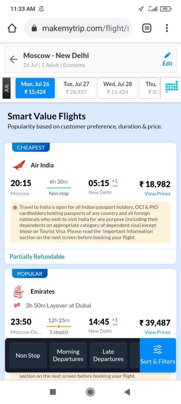Open View Prices for Emirates flight
This screenshot has width=181, height=404.
point(157,332)
